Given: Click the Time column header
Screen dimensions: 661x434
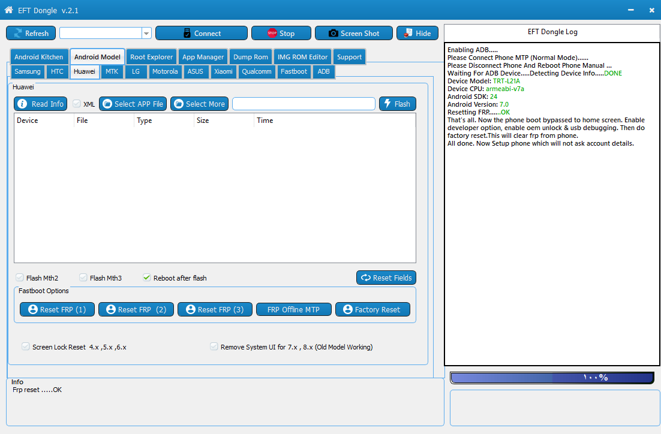Looking at the screenshot, I should [x=335, y=120].
